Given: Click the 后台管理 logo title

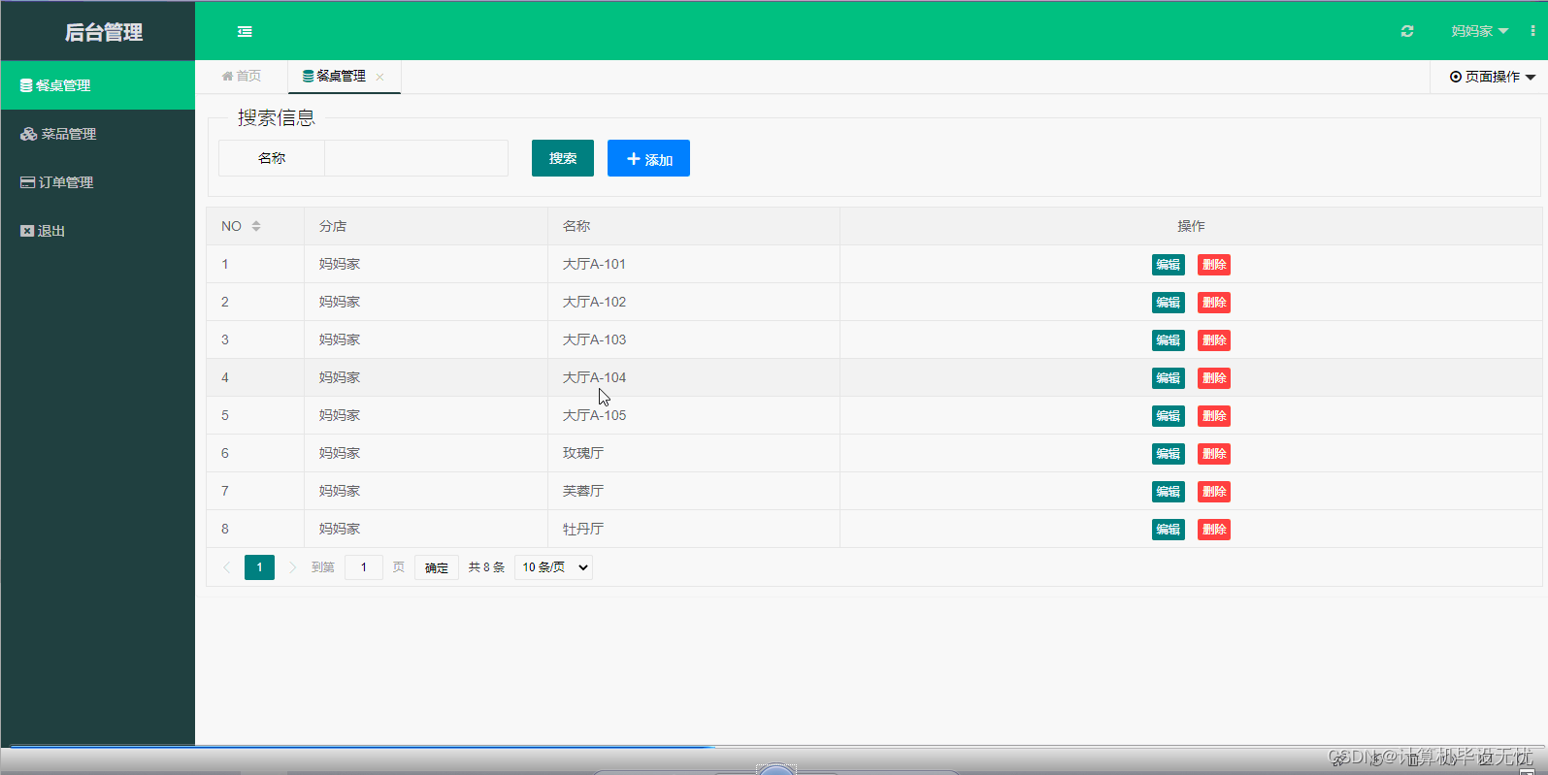Looking at the screenshot, I should (104, 32).
